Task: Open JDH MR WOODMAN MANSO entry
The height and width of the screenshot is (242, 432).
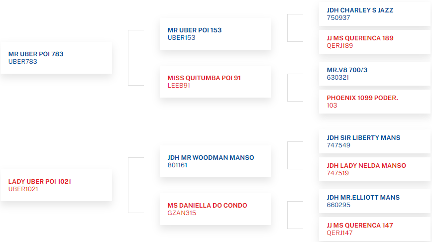Action: point(216,161)
